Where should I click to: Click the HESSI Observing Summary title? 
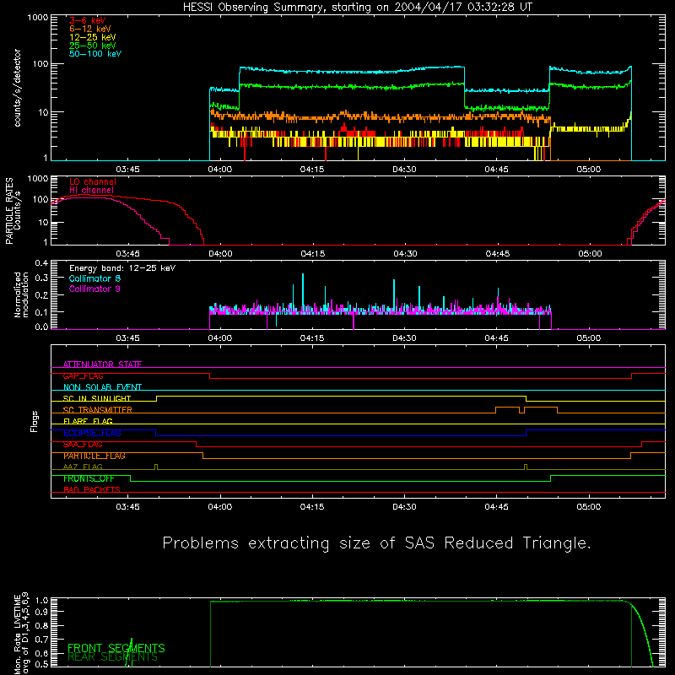[x=358, y=8]
